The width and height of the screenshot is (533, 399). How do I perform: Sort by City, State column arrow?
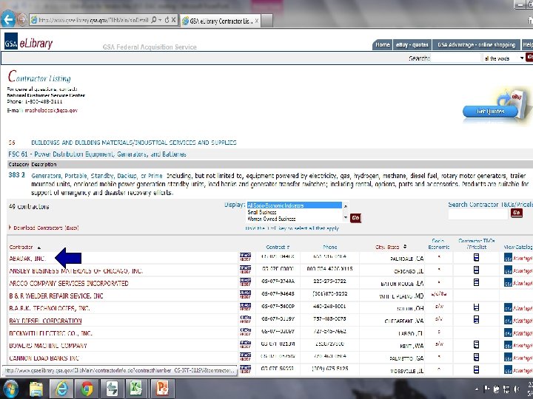click(x=405, y=247)
